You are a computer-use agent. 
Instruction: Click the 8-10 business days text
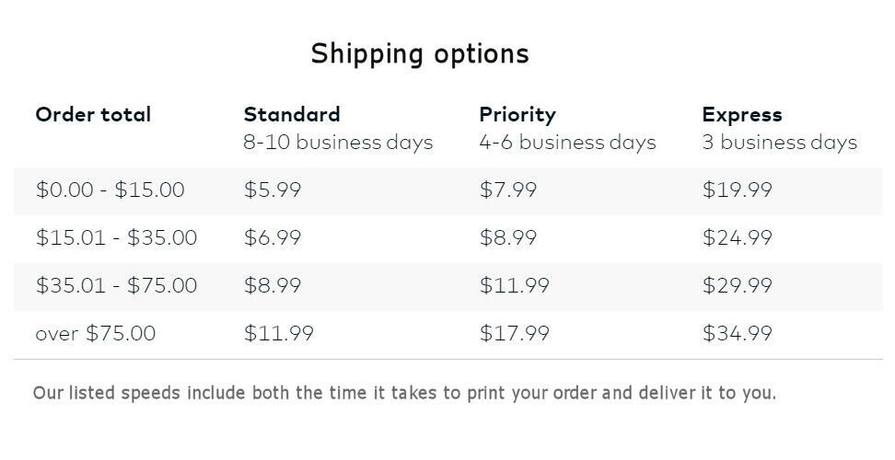coord(338,143)
